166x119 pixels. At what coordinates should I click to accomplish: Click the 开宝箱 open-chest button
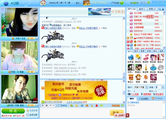pos(117,3)
